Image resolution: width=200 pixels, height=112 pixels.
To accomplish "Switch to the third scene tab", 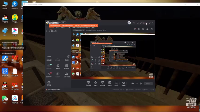I will 63,28.
